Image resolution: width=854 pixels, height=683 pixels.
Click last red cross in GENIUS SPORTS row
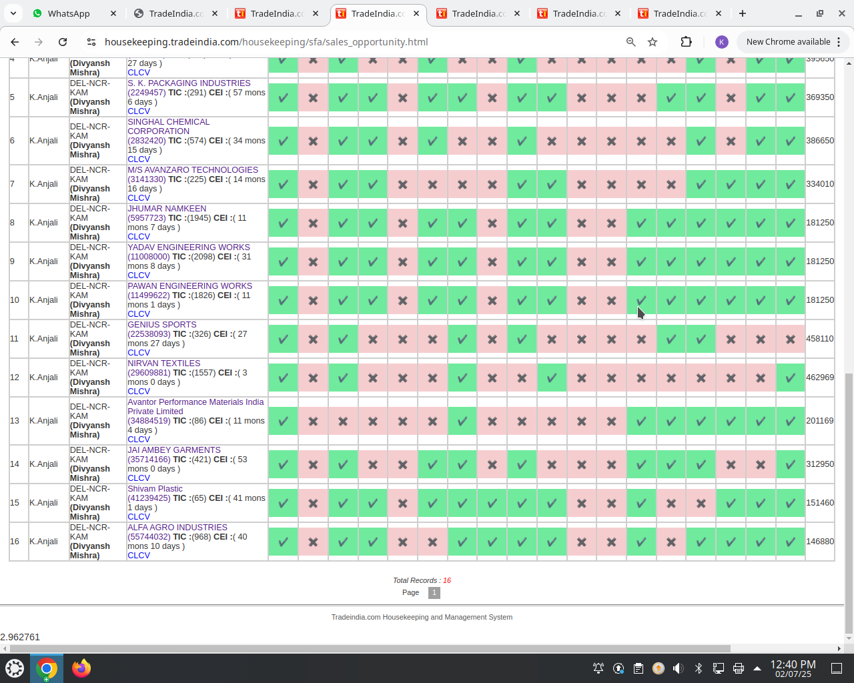click(791, 339)
